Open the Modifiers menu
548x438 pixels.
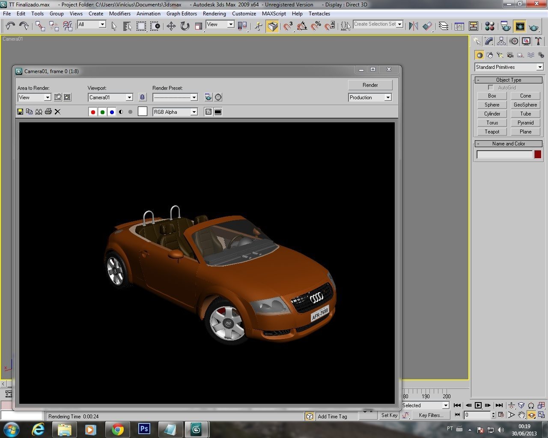click(x=120, y=14)
